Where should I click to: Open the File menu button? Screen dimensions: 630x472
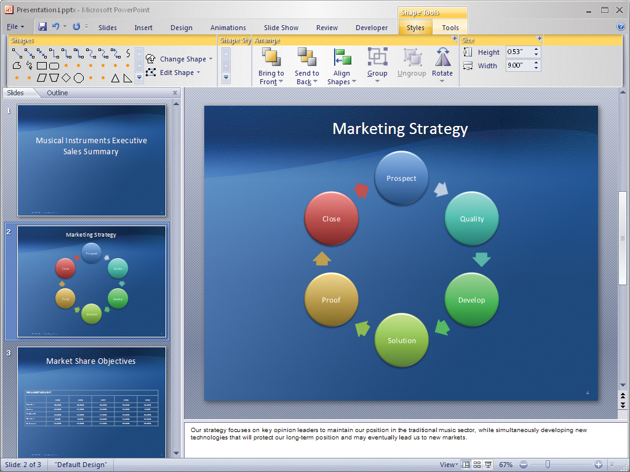click(x=15, y=27)
